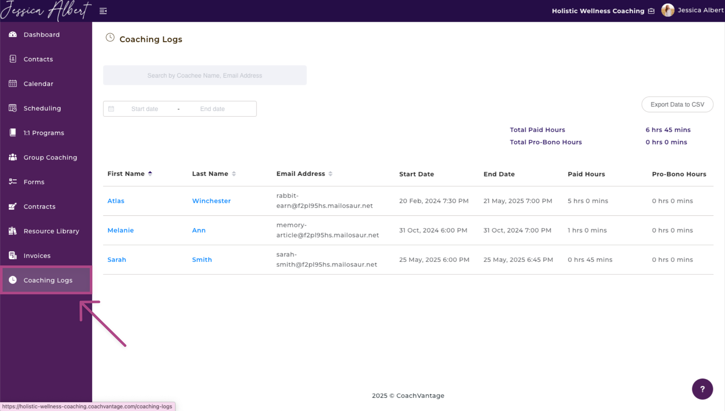Click the Forms checklist icon

(x=13, y=181)
